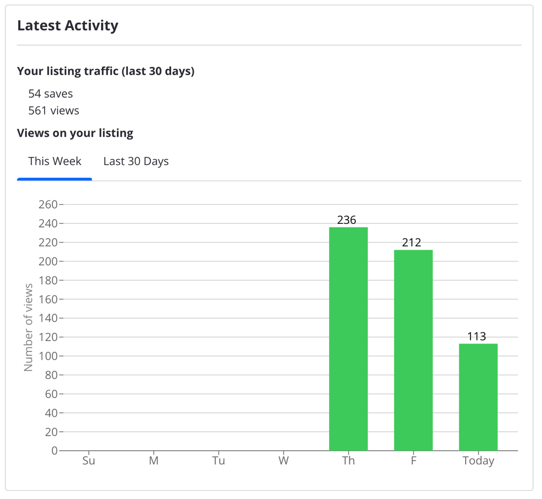Click the 100 y-axis tick label
542x499 pixels.
coord(48,356)
